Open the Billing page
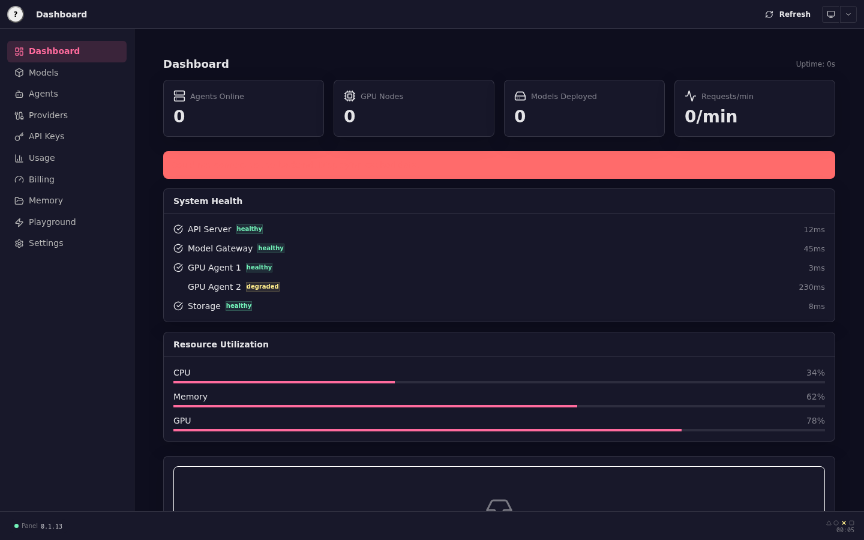Viewport: 864px width, 540px height. (67, 179)
